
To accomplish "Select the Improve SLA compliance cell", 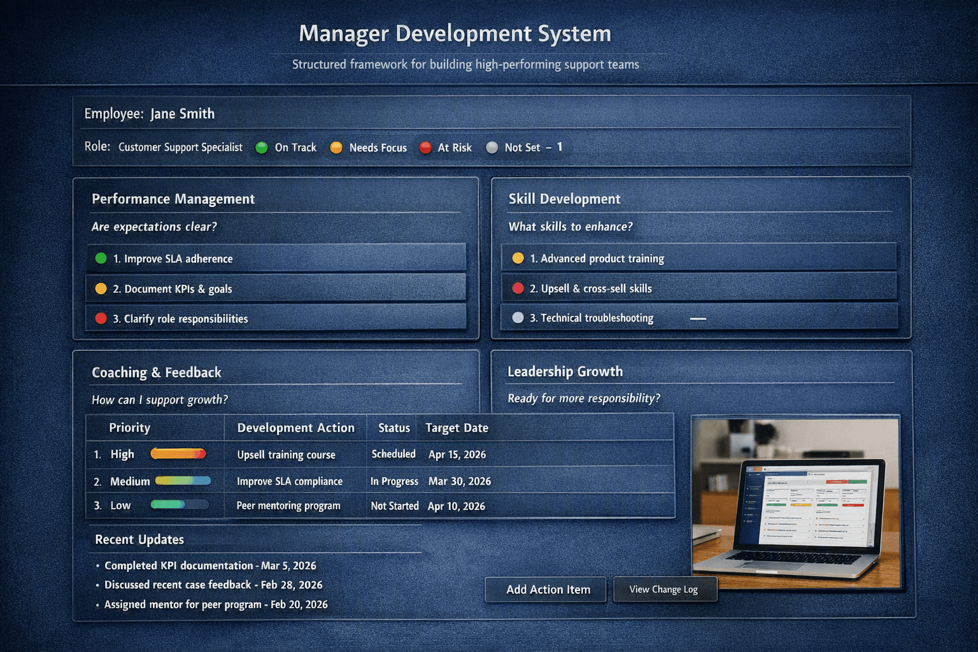I will [x=290, y=481].
